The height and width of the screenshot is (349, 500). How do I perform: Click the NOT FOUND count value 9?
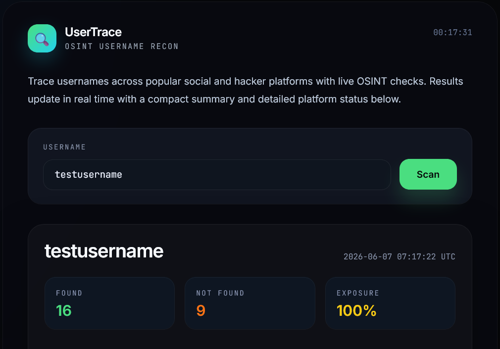tap(200, 310)
